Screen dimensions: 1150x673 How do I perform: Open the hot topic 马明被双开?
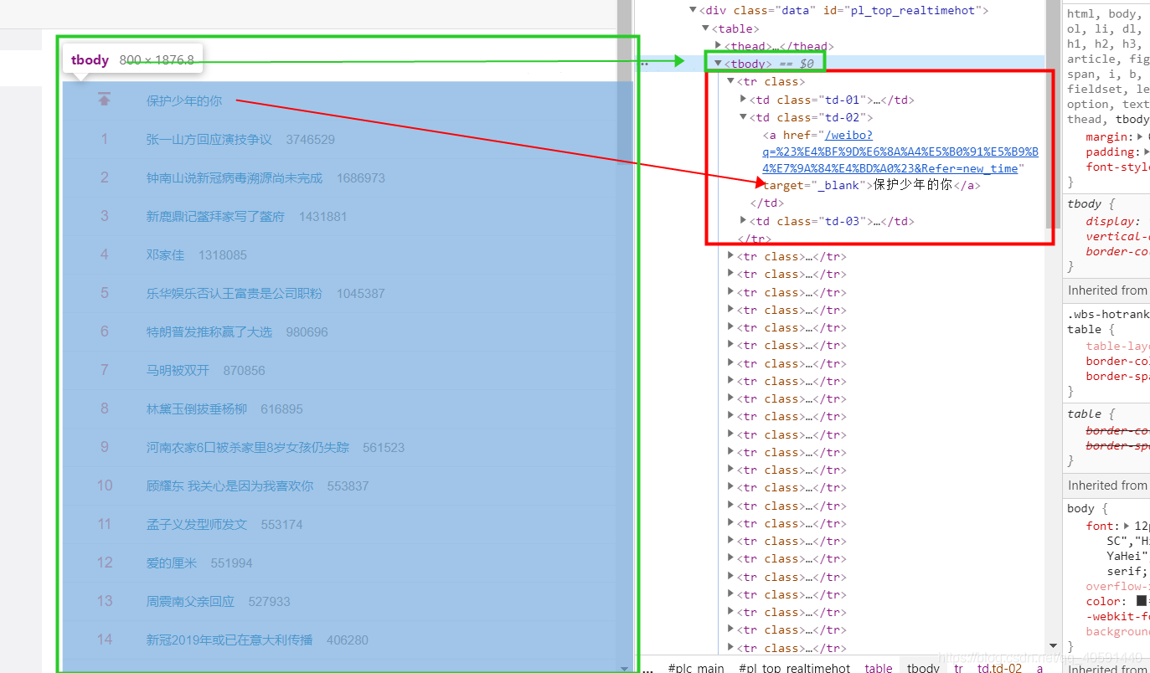pos(178,370)
